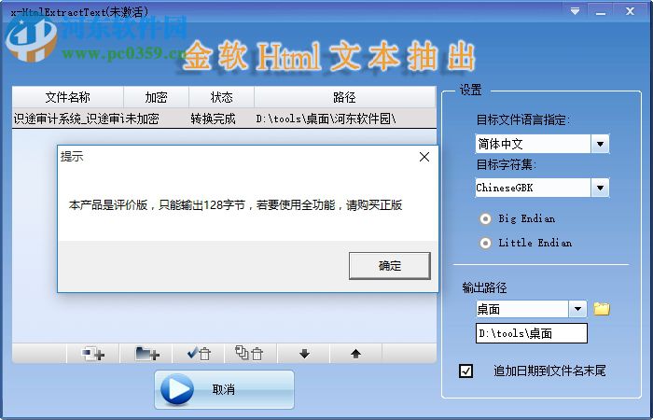The width and height of the screenshot is (653, 420).
Task: Toggle 追加日期到文件名末尾 checkbox
Action: tap(466, 371)
